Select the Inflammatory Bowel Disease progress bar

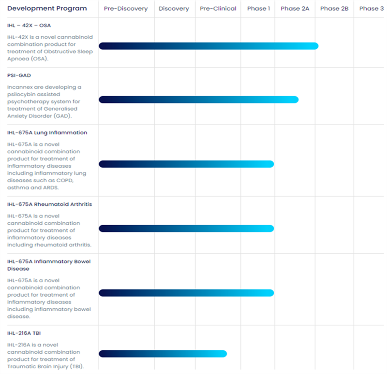tap(186, 293)
